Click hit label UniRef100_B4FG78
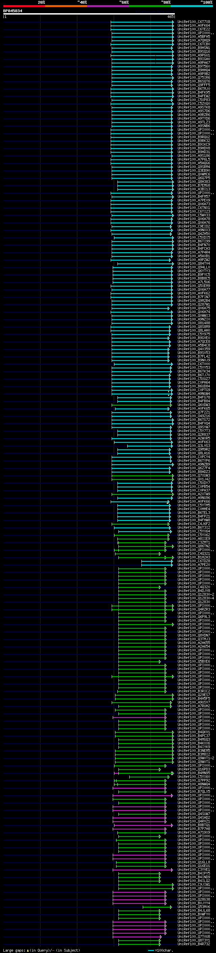This screenshot has height=953, width=216. [193, 397]
